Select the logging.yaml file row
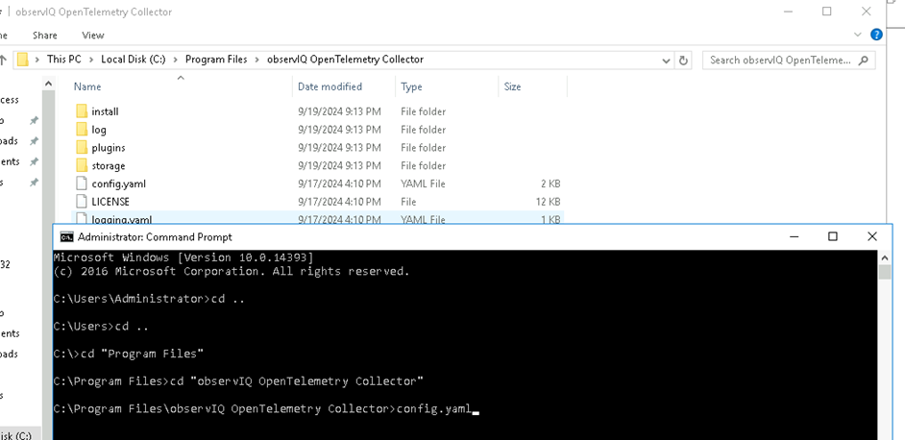 point(317,218)
